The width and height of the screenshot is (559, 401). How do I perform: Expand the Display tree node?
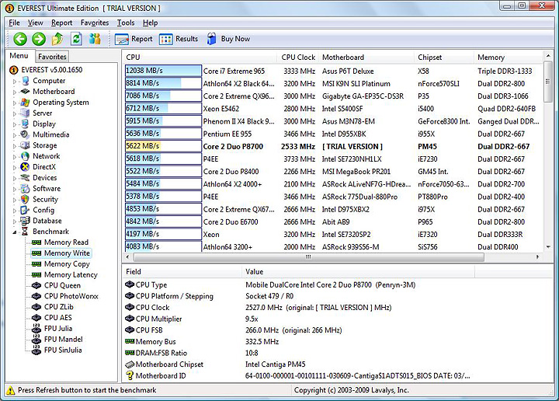[15, 125]
